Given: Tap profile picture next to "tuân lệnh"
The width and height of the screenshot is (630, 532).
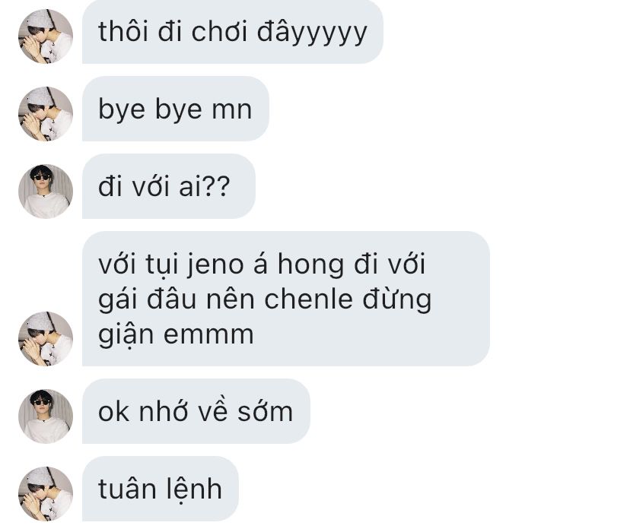Looking at the screenshot, I should click(46, 494).
